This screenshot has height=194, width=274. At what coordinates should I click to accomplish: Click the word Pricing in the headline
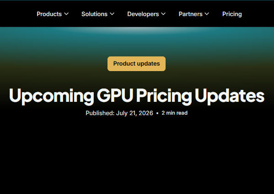point(164,96)
